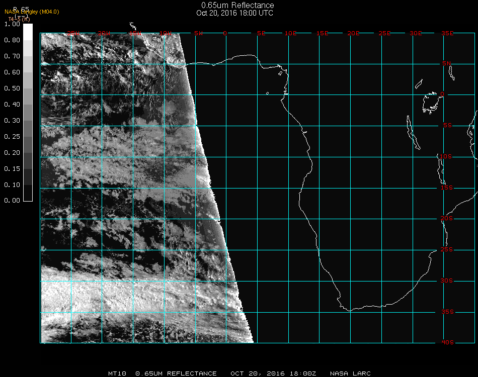Click the 0.00 colorbar scale value
Viewport: 478px width, 377px height.
coord(12,201)
